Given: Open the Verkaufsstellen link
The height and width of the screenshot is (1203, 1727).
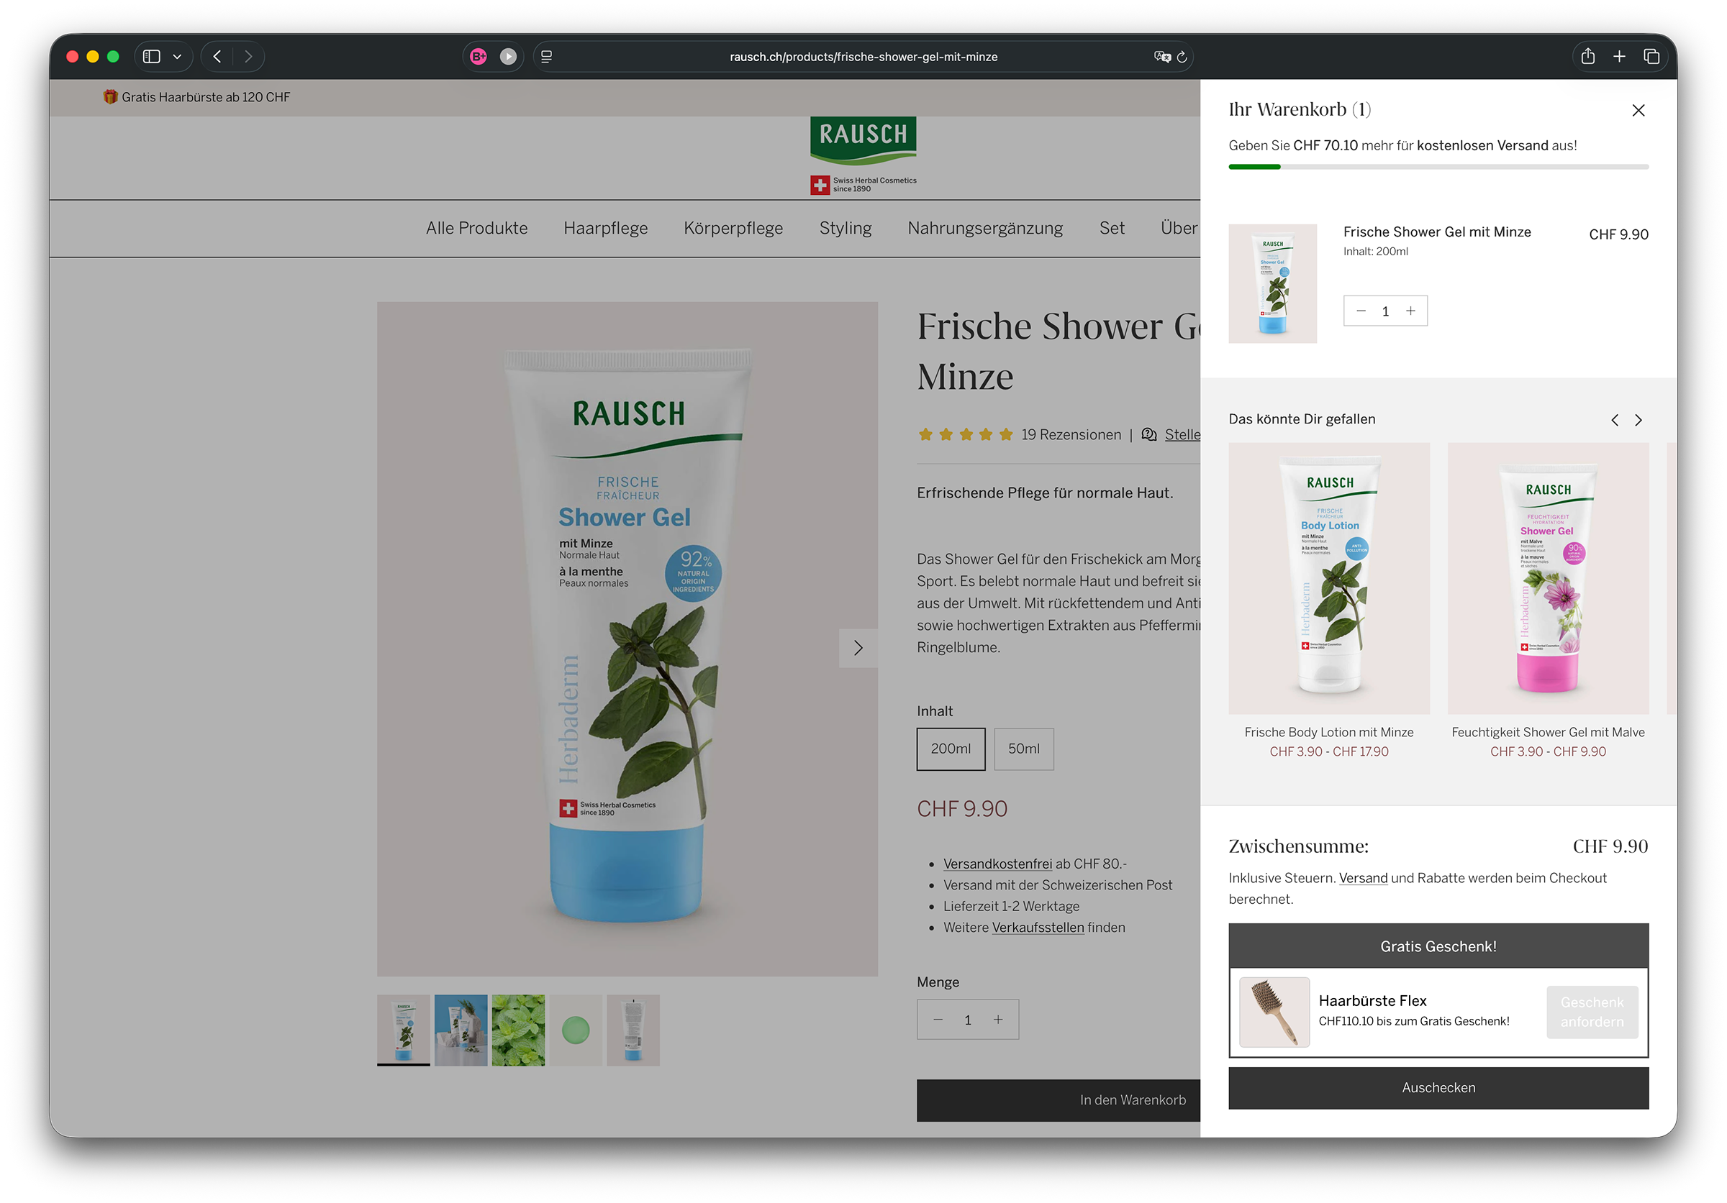Looking at the screenshot, I should [x=1038, y=927].
